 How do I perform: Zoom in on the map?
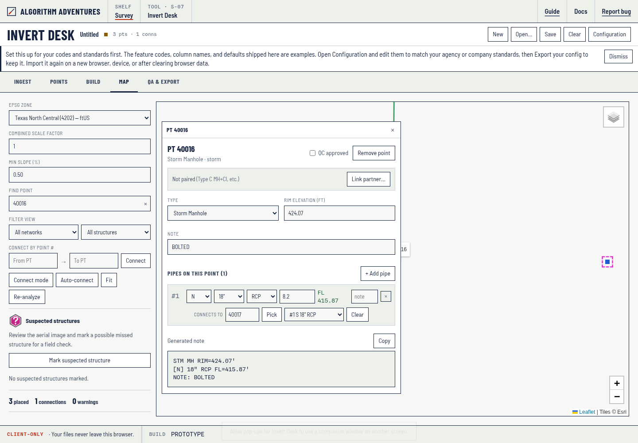coord(617,383)
